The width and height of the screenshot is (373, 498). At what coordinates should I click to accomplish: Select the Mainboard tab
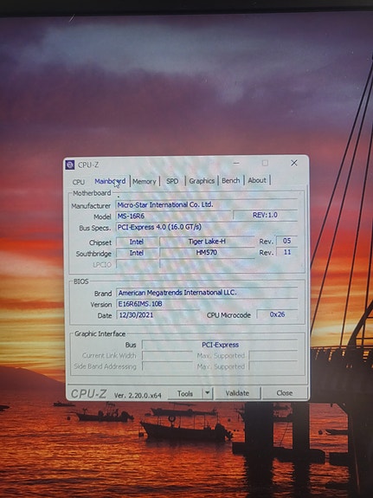coord(110,181)
